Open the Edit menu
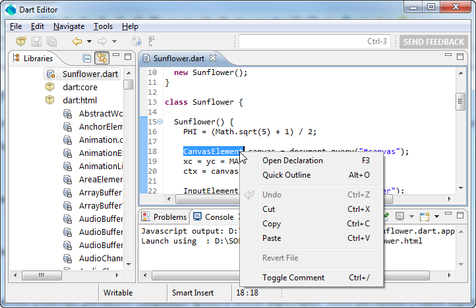 point(38,26)
